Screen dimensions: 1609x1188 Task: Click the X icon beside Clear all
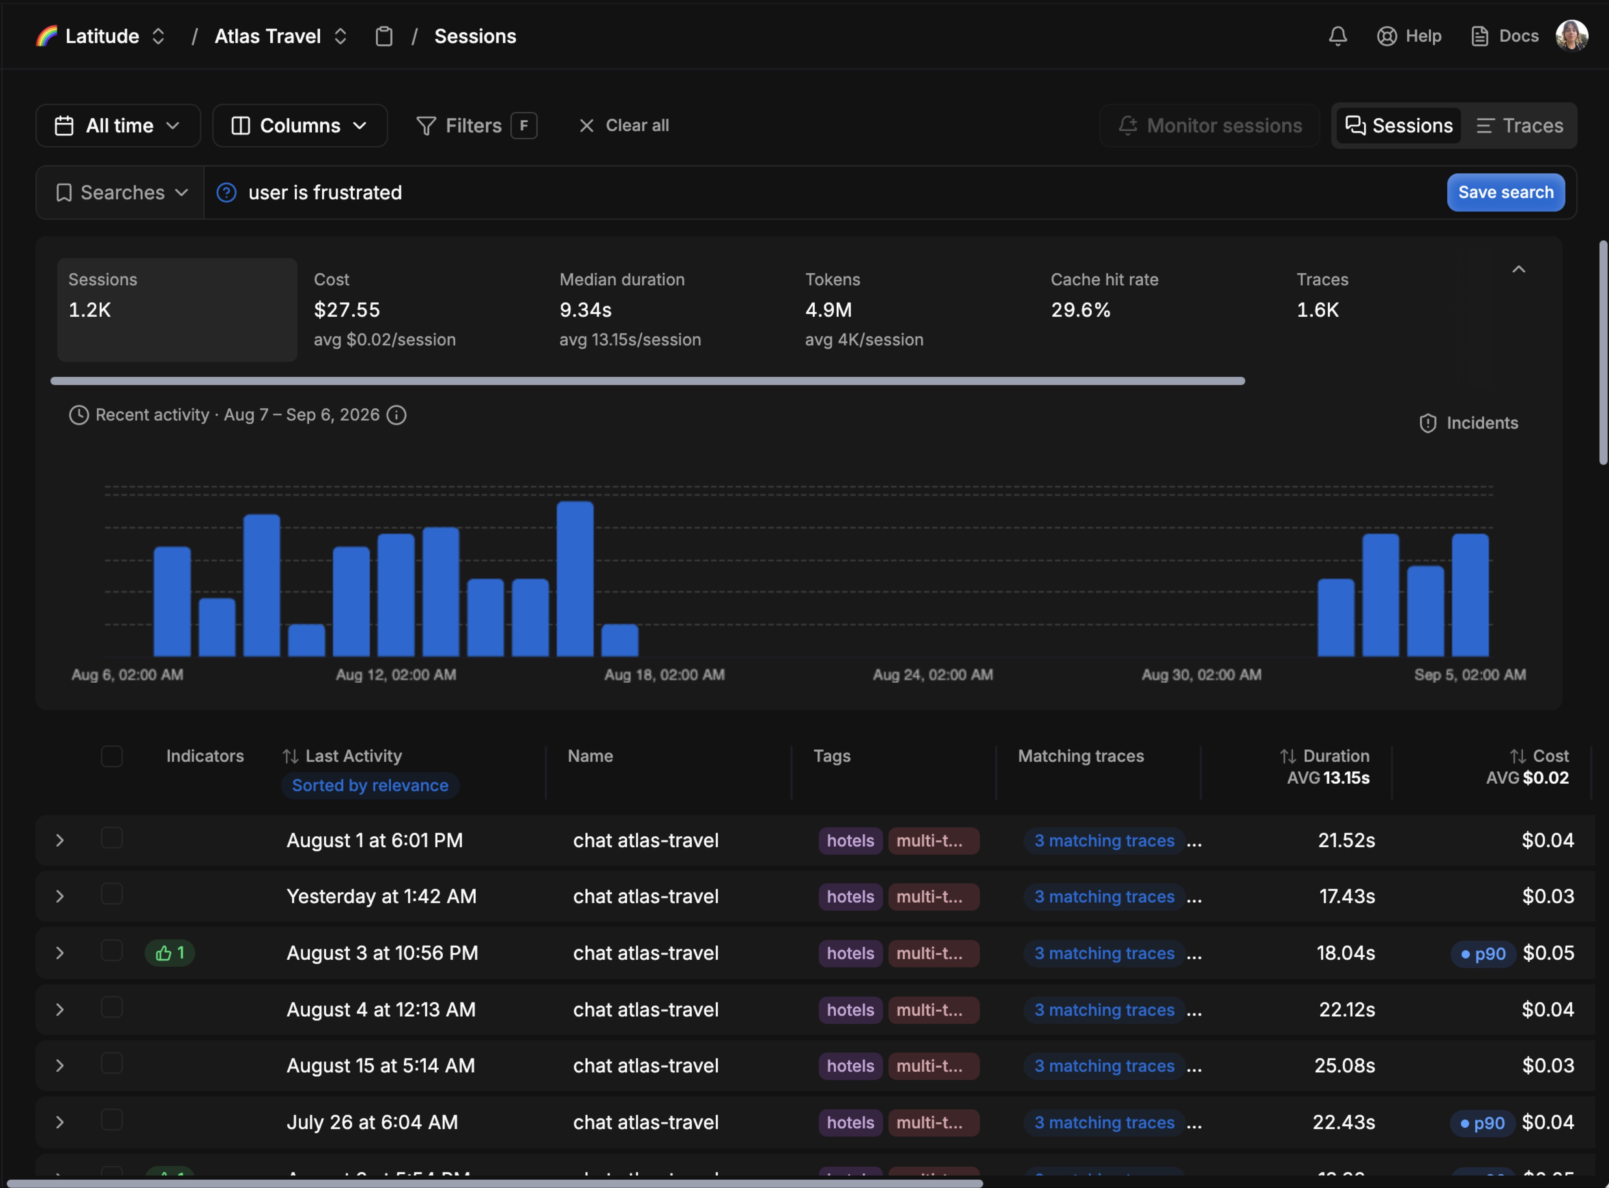(x=586, y=126)
